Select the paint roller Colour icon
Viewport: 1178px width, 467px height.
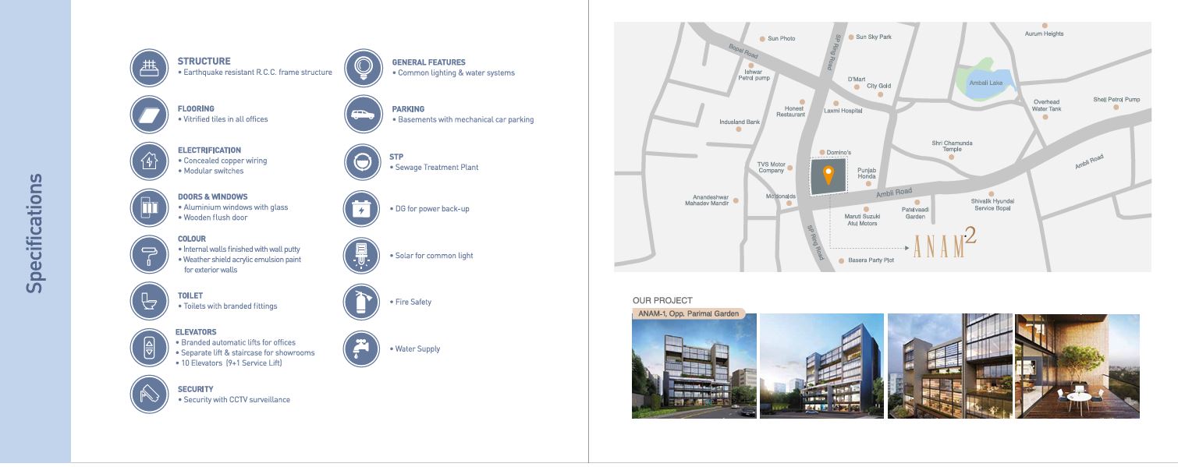click(x=148, y=255)
